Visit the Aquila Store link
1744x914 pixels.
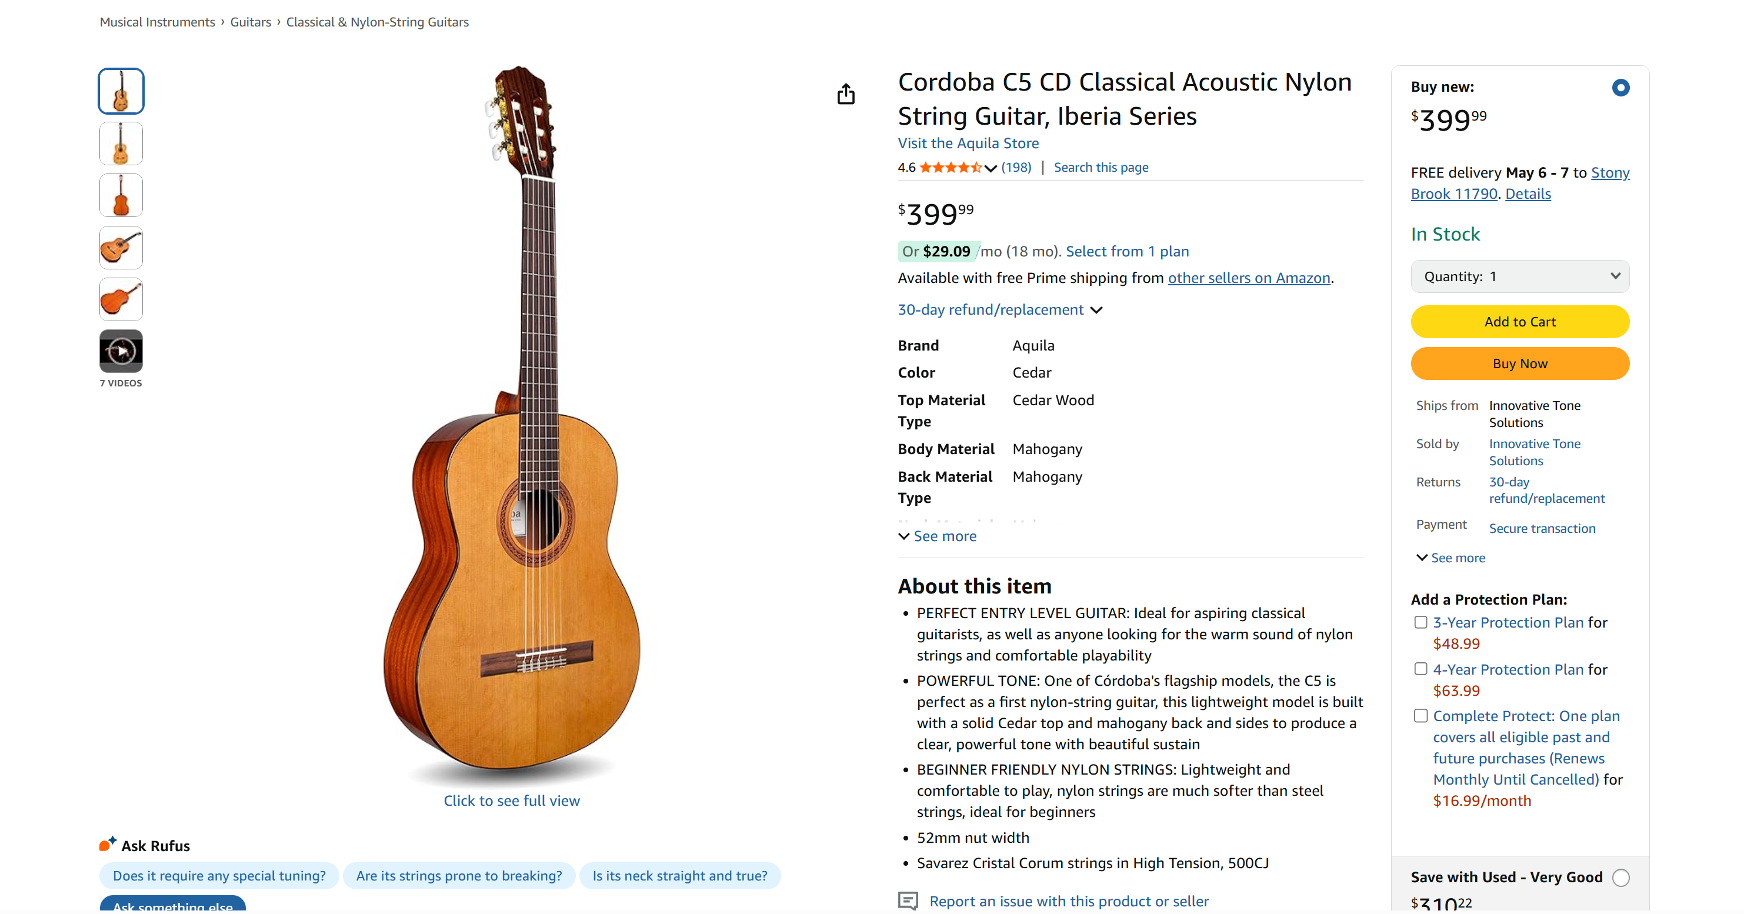(968, 144)
